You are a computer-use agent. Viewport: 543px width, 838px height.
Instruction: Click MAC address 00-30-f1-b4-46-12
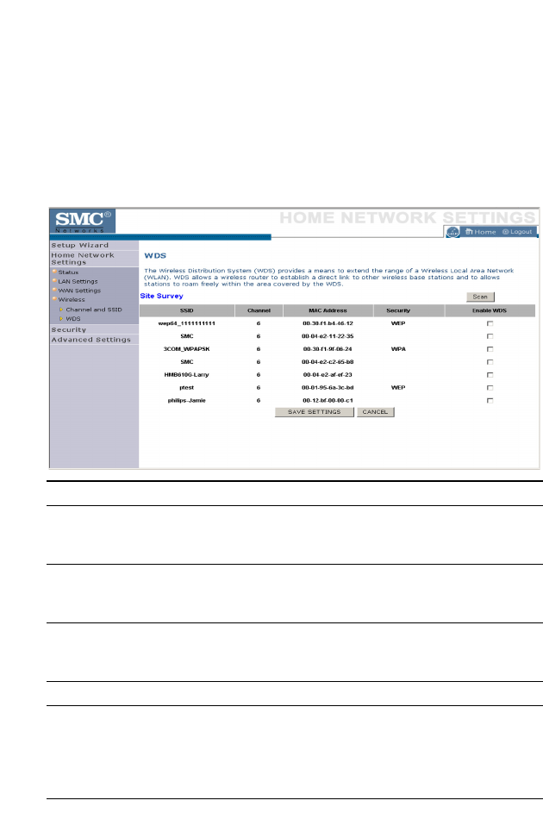[328, 323]
